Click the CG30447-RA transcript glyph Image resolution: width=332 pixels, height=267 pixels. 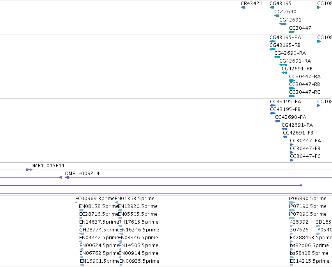(x=292, y=81)
